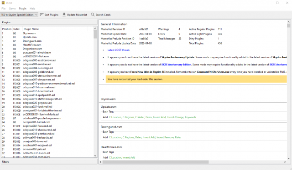The width and height of the screenshot is (292, 170).
Task: Click the Dawnguard.esm card title
Action: (x=111, y=127)
